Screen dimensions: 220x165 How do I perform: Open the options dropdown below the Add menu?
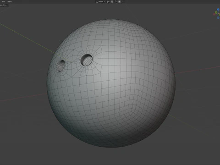tap(4, 5)
